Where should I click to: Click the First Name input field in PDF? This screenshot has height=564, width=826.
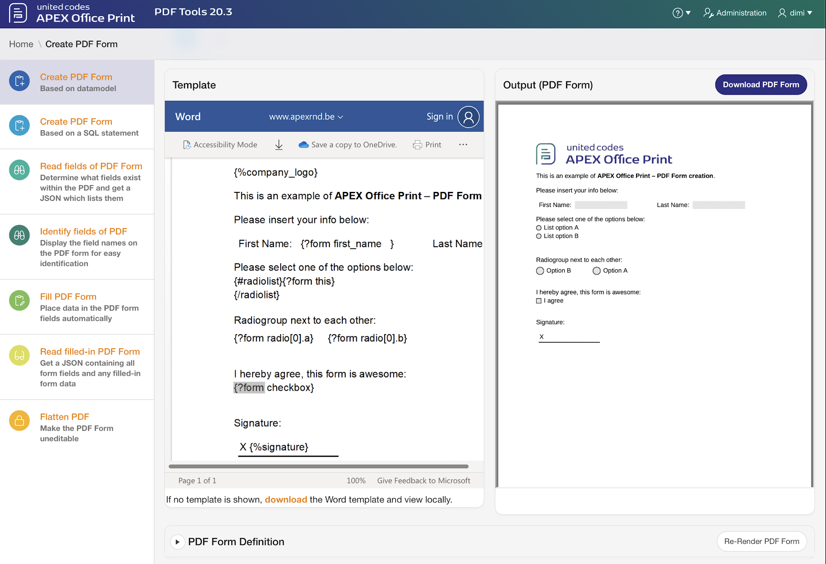click(601, 205)
